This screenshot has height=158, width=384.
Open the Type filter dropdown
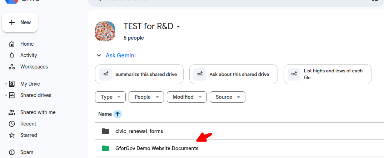[x=110, y=97]
